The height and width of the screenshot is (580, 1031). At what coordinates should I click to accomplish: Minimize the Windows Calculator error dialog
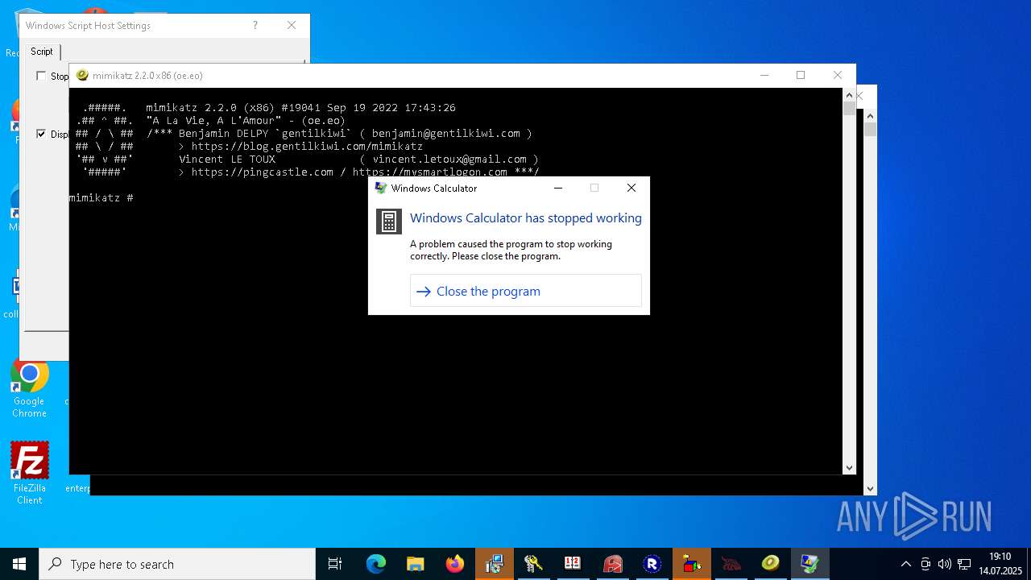(559, 188)
